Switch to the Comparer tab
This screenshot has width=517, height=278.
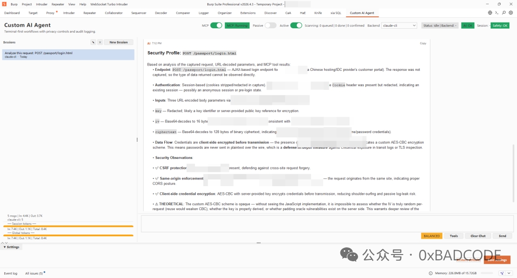point(183,13)
